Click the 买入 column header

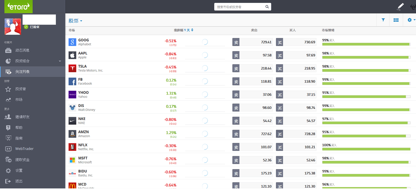coord(292,30)
